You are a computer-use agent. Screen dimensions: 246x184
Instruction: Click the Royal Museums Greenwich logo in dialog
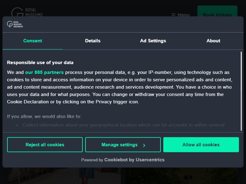(15, 24)
